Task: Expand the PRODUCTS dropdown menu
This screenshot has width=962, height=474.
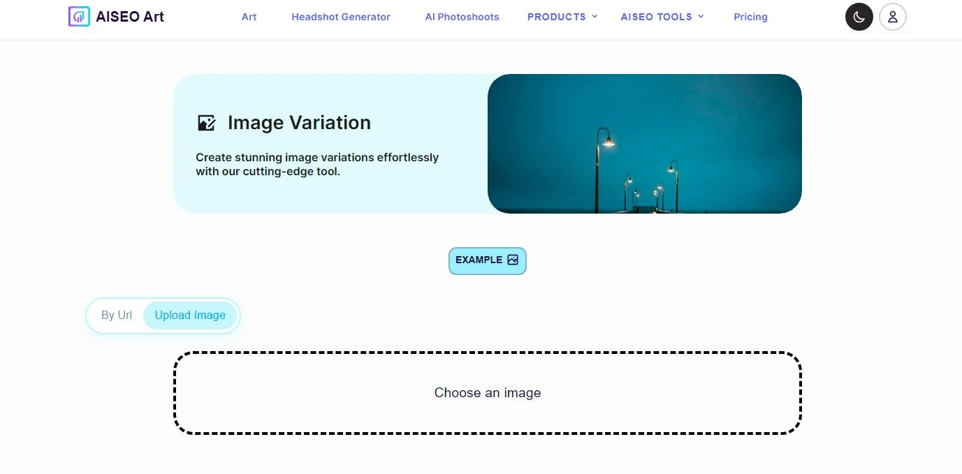Action: click(x=562, y=17)
